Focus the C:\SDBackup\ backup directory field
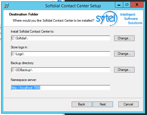The width and height of the screenshot is (147, 115). (61, 70)
